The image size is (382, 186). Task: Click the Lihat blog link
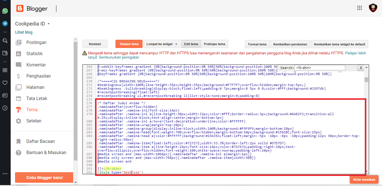(24, 32)
